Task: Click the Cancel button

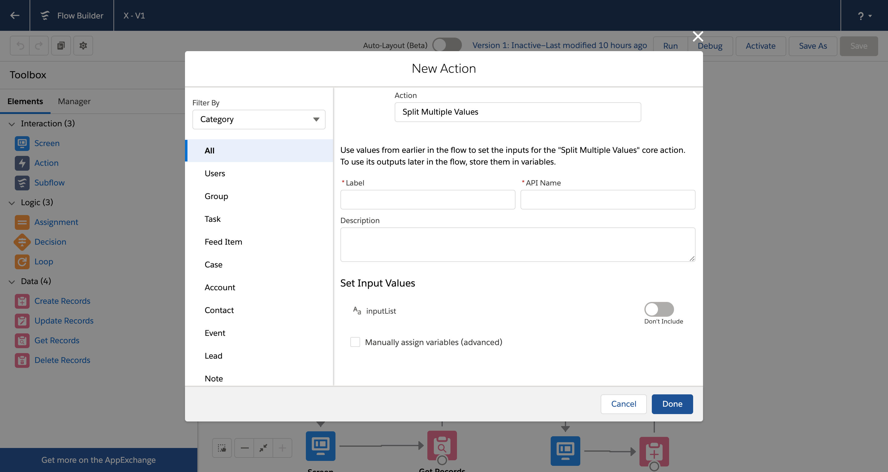Action: tap(623, 404)
